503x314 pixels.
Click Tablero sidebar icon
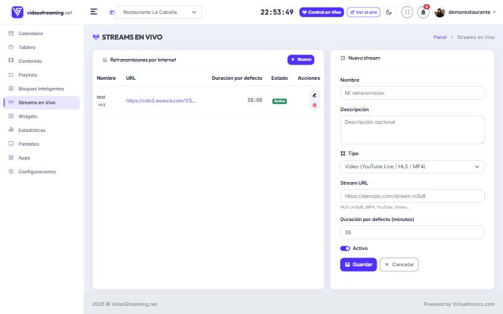pyautogui.click(x=11, y=47)
